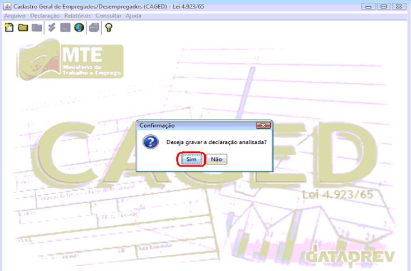Image resolution: width=411 pixels, height=271 pixels.
Task: Click the grayed-out save disk icon
Action: 65,27
